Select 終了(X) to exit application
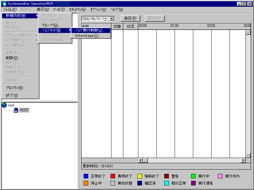The width and height of the screenshot is (254, 190). pos(12,95)
